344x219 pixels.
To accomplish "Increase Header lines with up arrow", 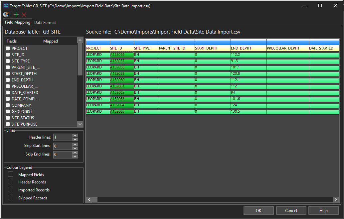I will click(75, 136).
